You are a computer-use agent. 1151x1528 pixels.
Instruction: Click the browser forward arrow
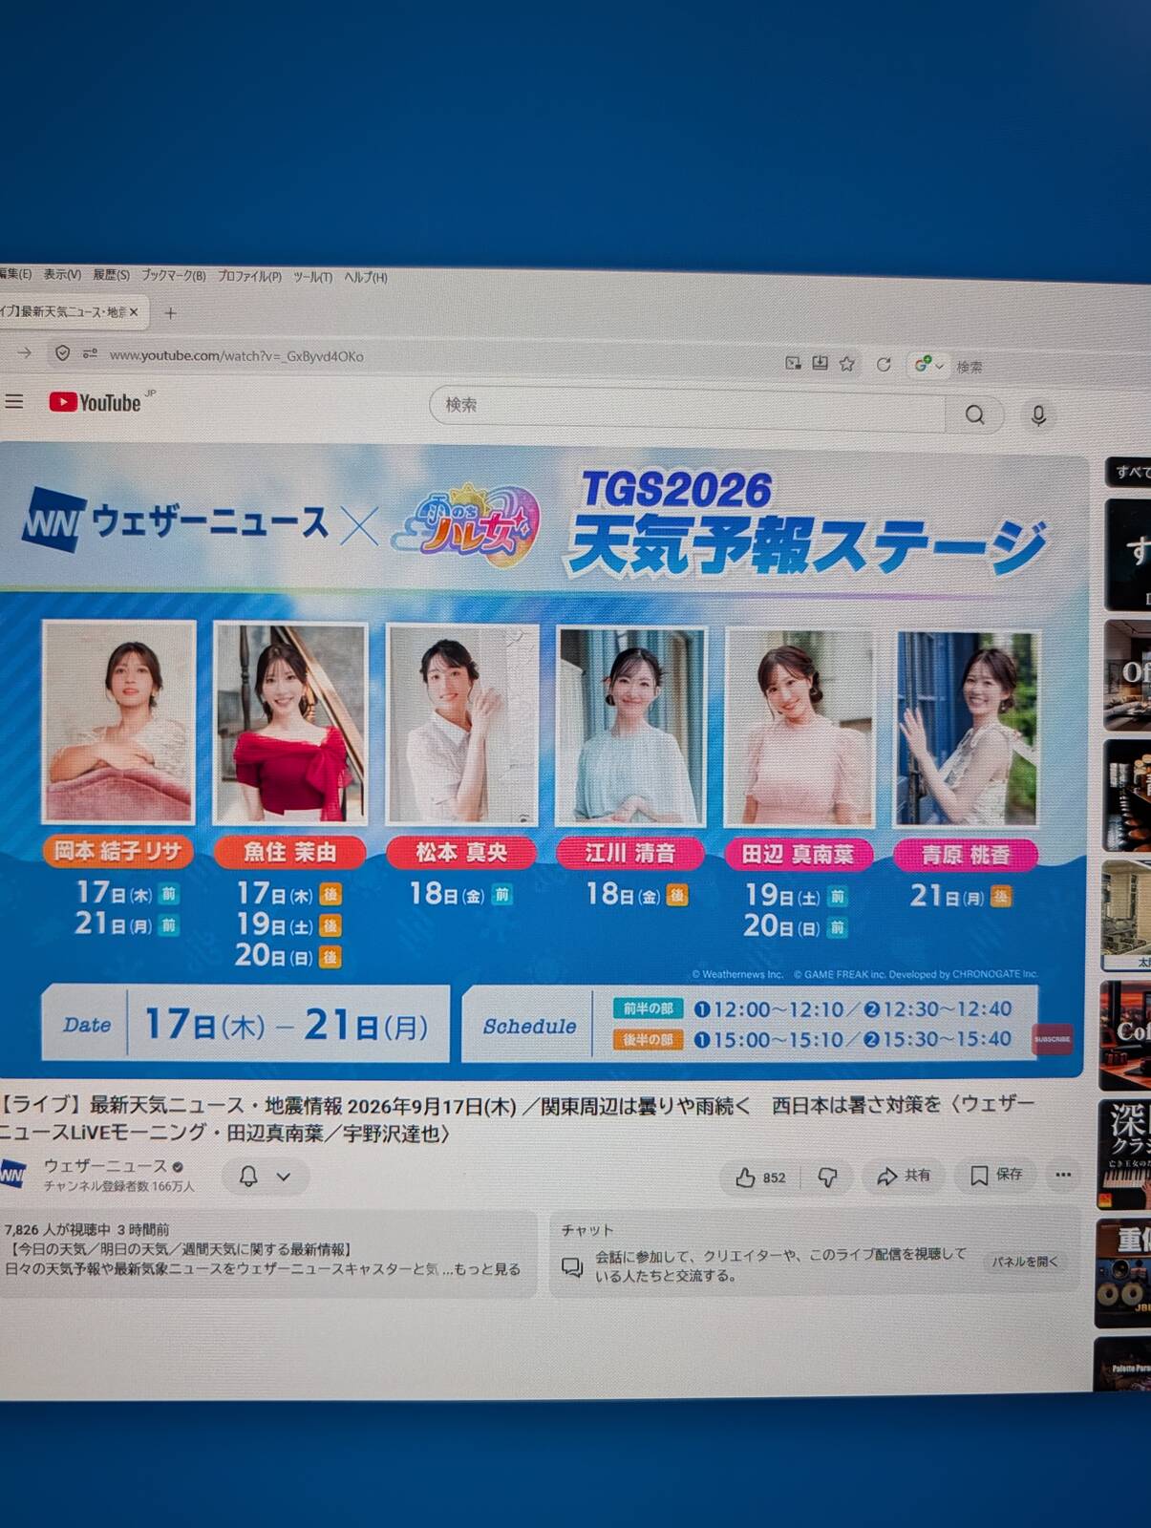tap(25, 352)
